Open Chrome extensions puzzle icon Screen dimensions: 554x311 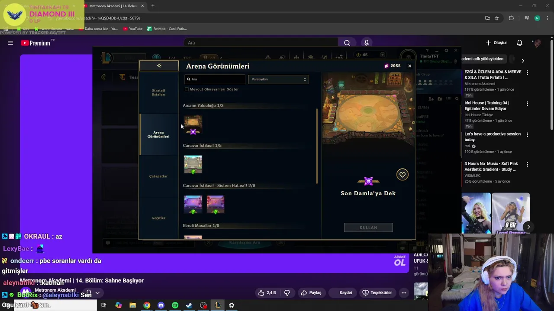coord(512,18)
